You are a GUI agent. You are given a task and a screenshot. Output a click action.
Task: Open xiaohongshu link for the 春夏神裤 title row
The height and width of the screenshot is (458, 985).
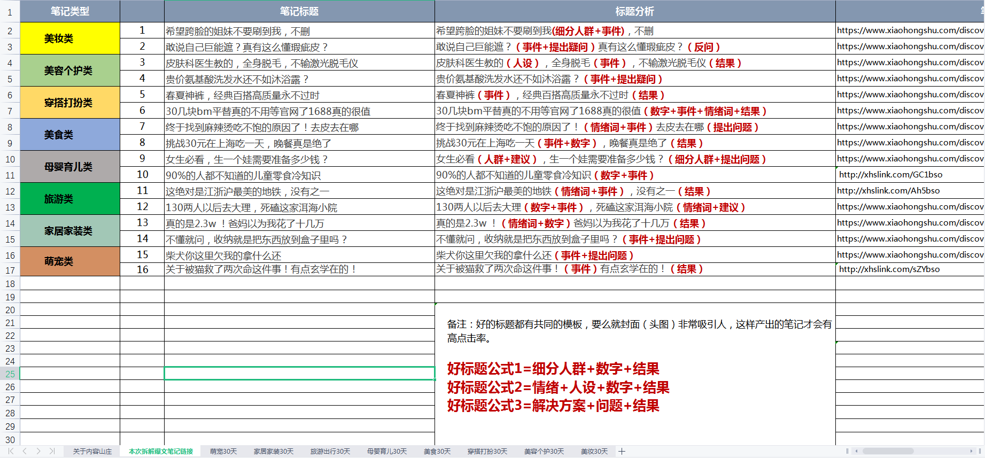910,95
